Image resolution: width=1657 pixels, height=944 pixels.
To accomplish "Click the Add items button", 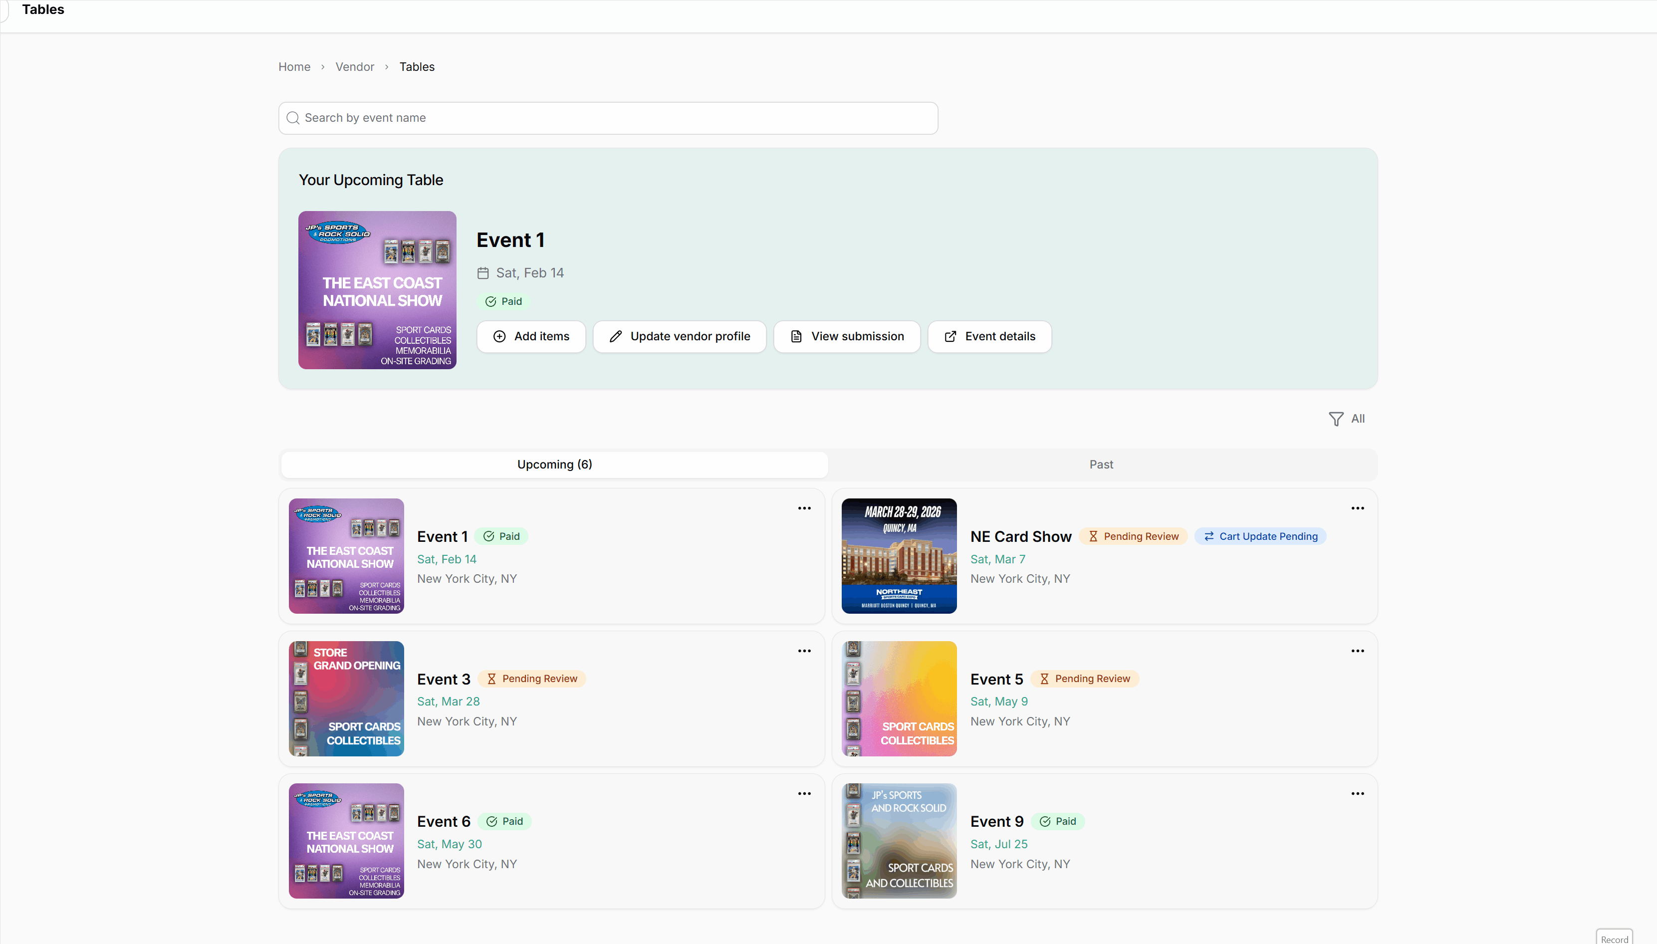I will pos(531,336).
